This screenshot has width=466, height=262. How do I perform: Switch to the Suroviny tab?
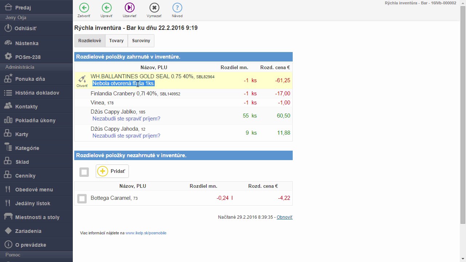[141, 41]
